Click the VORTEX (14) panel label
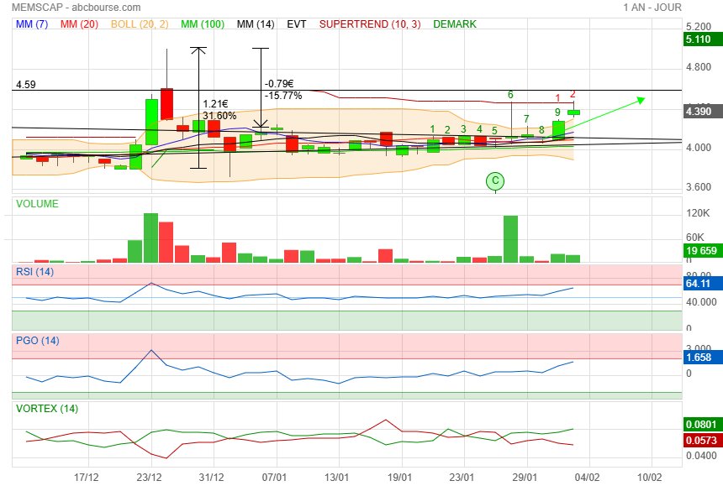This screenshot has height=486, width=723. 47,409
